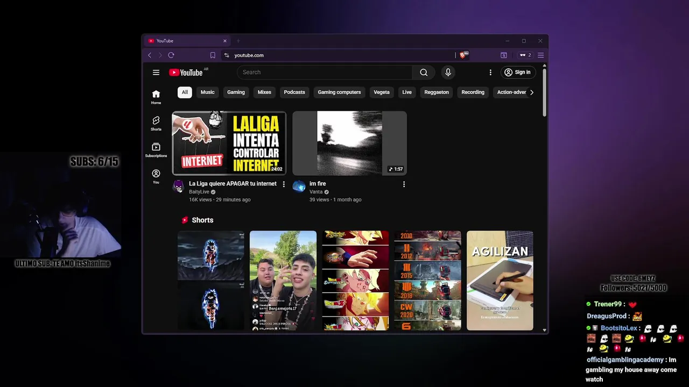Open the You section in sidebar
The width and height of the screenshot is (689, 387).
click(156, 176)
